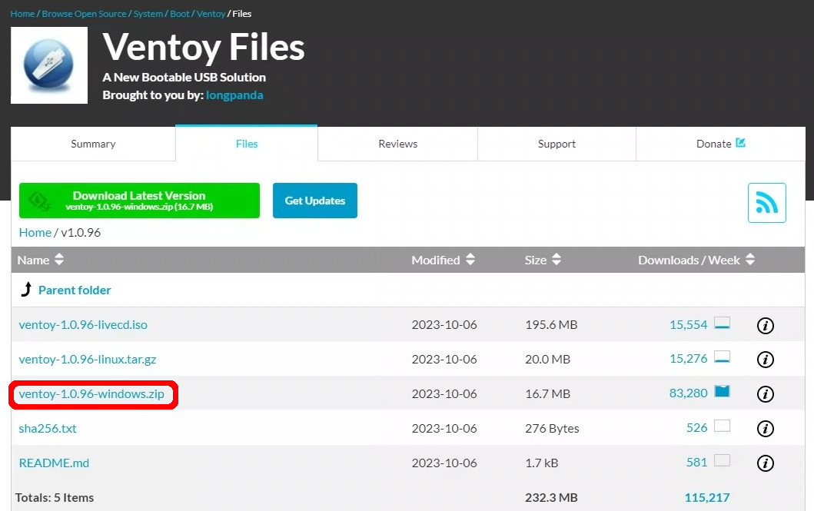Image resolution: width=814 pixels, height=511 pixels.
Task: Open download stats chart beside sha256.txt
Action: (x=721, y=428)
